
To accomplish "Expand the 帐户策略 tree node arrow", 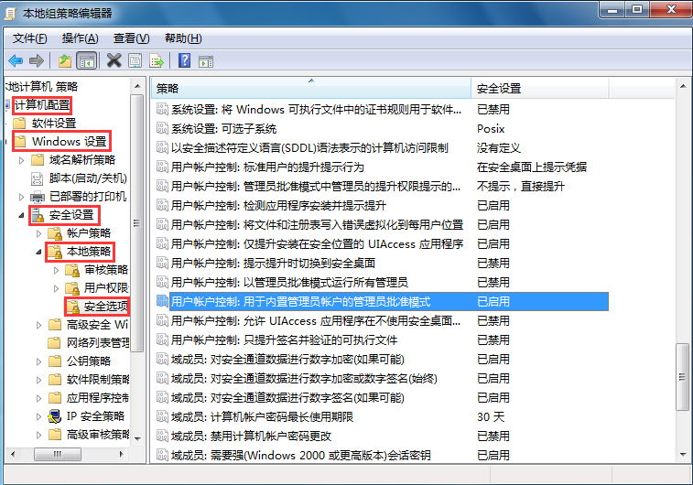I will 38,233.
